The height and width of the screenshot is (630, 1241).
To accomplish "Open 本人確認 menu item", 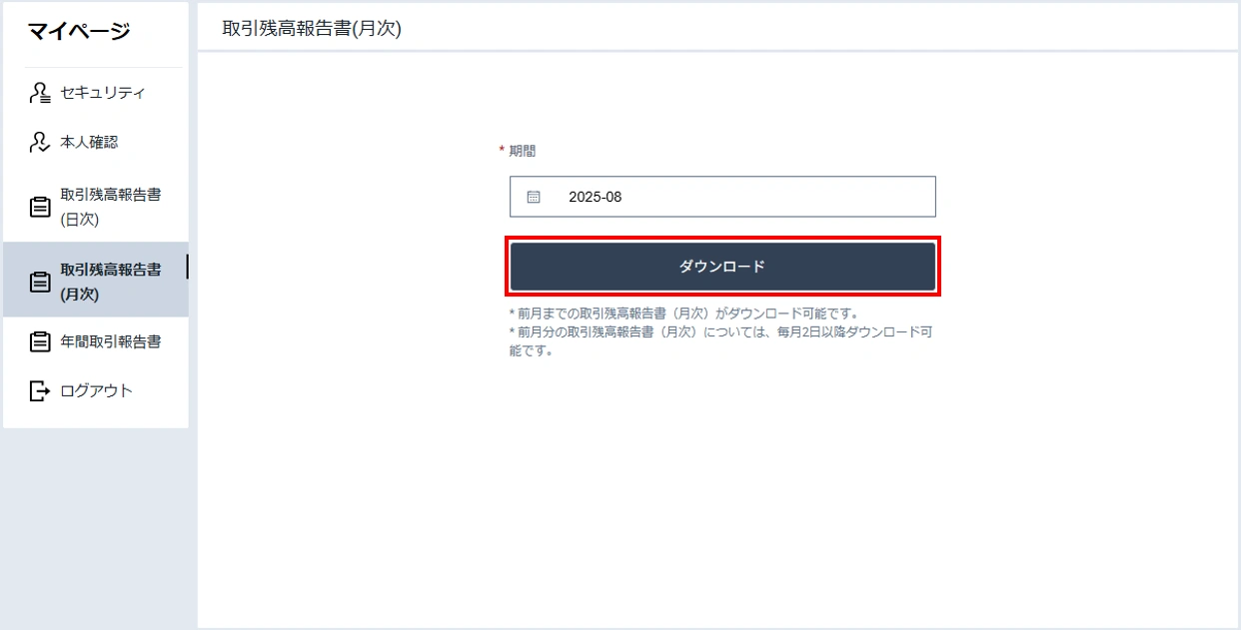I will [95, 143].
